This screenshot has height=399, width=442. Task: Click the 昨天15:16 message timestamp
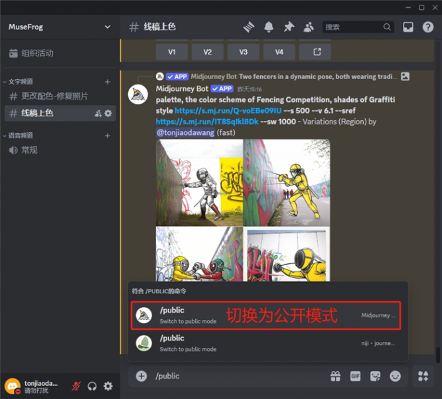coord(250,89)
